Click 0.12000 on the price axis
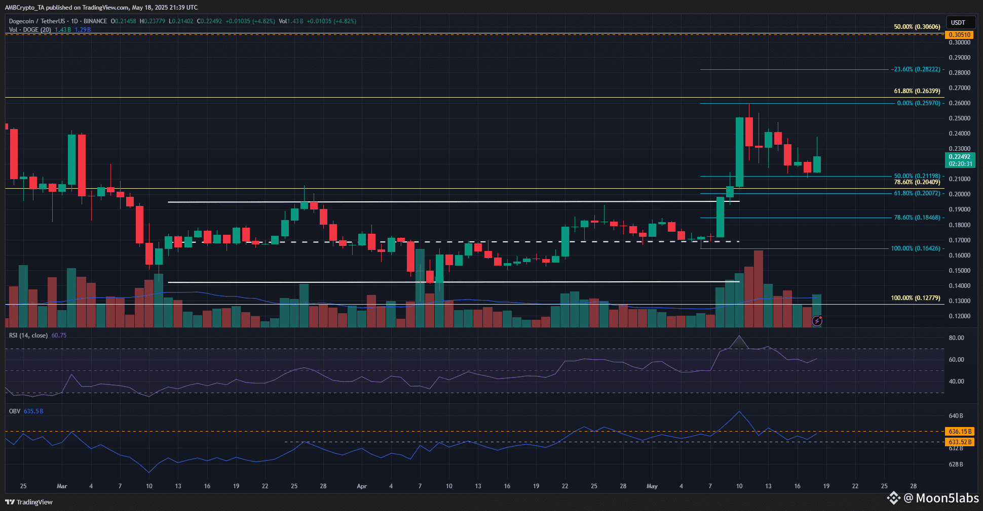Screen dimensions: 983x511 (x=960, y=316)
